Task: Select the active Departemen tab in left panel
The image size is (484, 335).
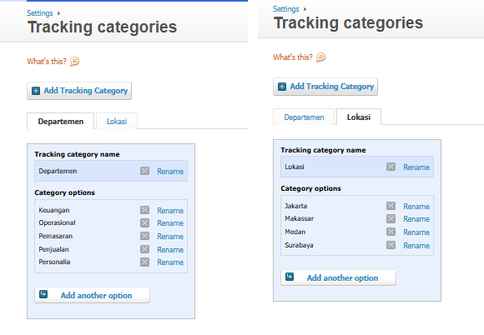Action: click(x=60, y=122)
